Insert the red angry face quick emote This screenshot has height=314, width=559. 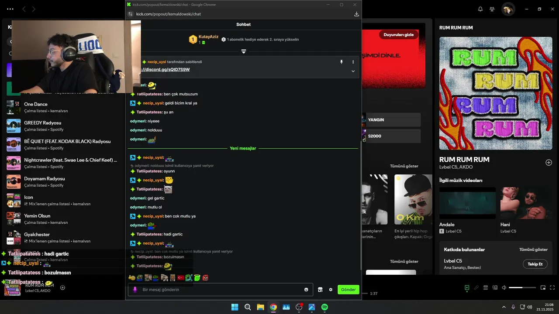[x=205, y=278]
